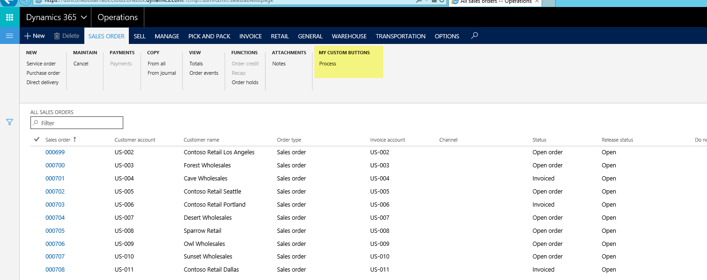Switch to the WAREHOUSE ribbon tab
Viewport: 707px width, 280px height.
point(349,36)
